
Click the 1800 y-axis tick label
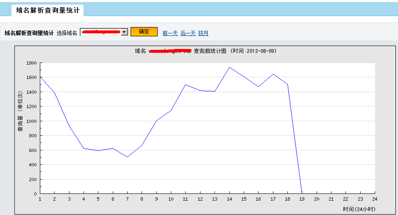coord(32,63)
